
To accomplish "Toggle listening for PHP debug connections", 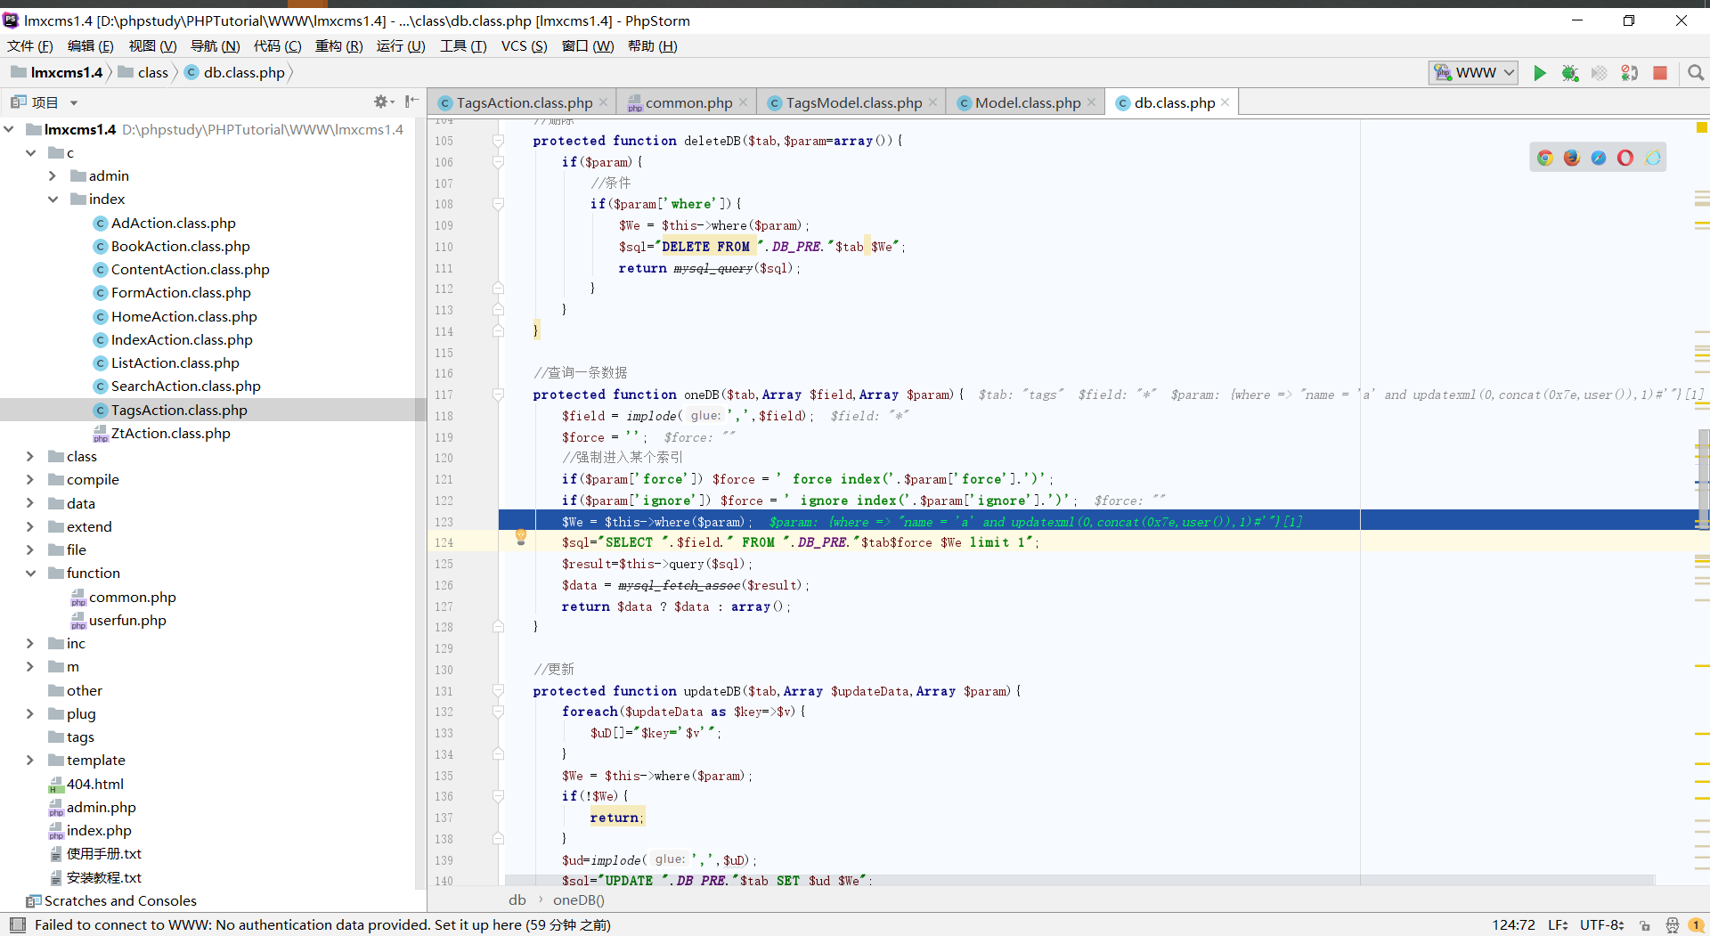I will (x=1630, y=73).
